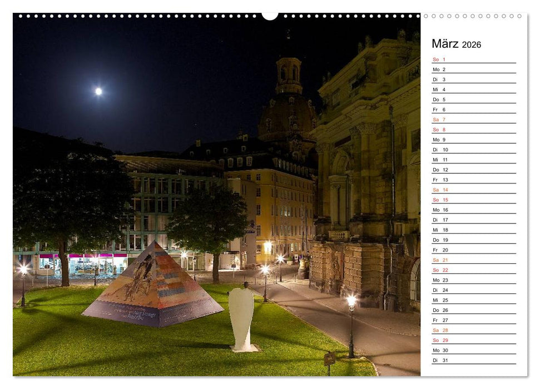Screen dimensions: 540x389
Task: Click the glowing full moon in the night sky
Action: click(x=98, y=90)
